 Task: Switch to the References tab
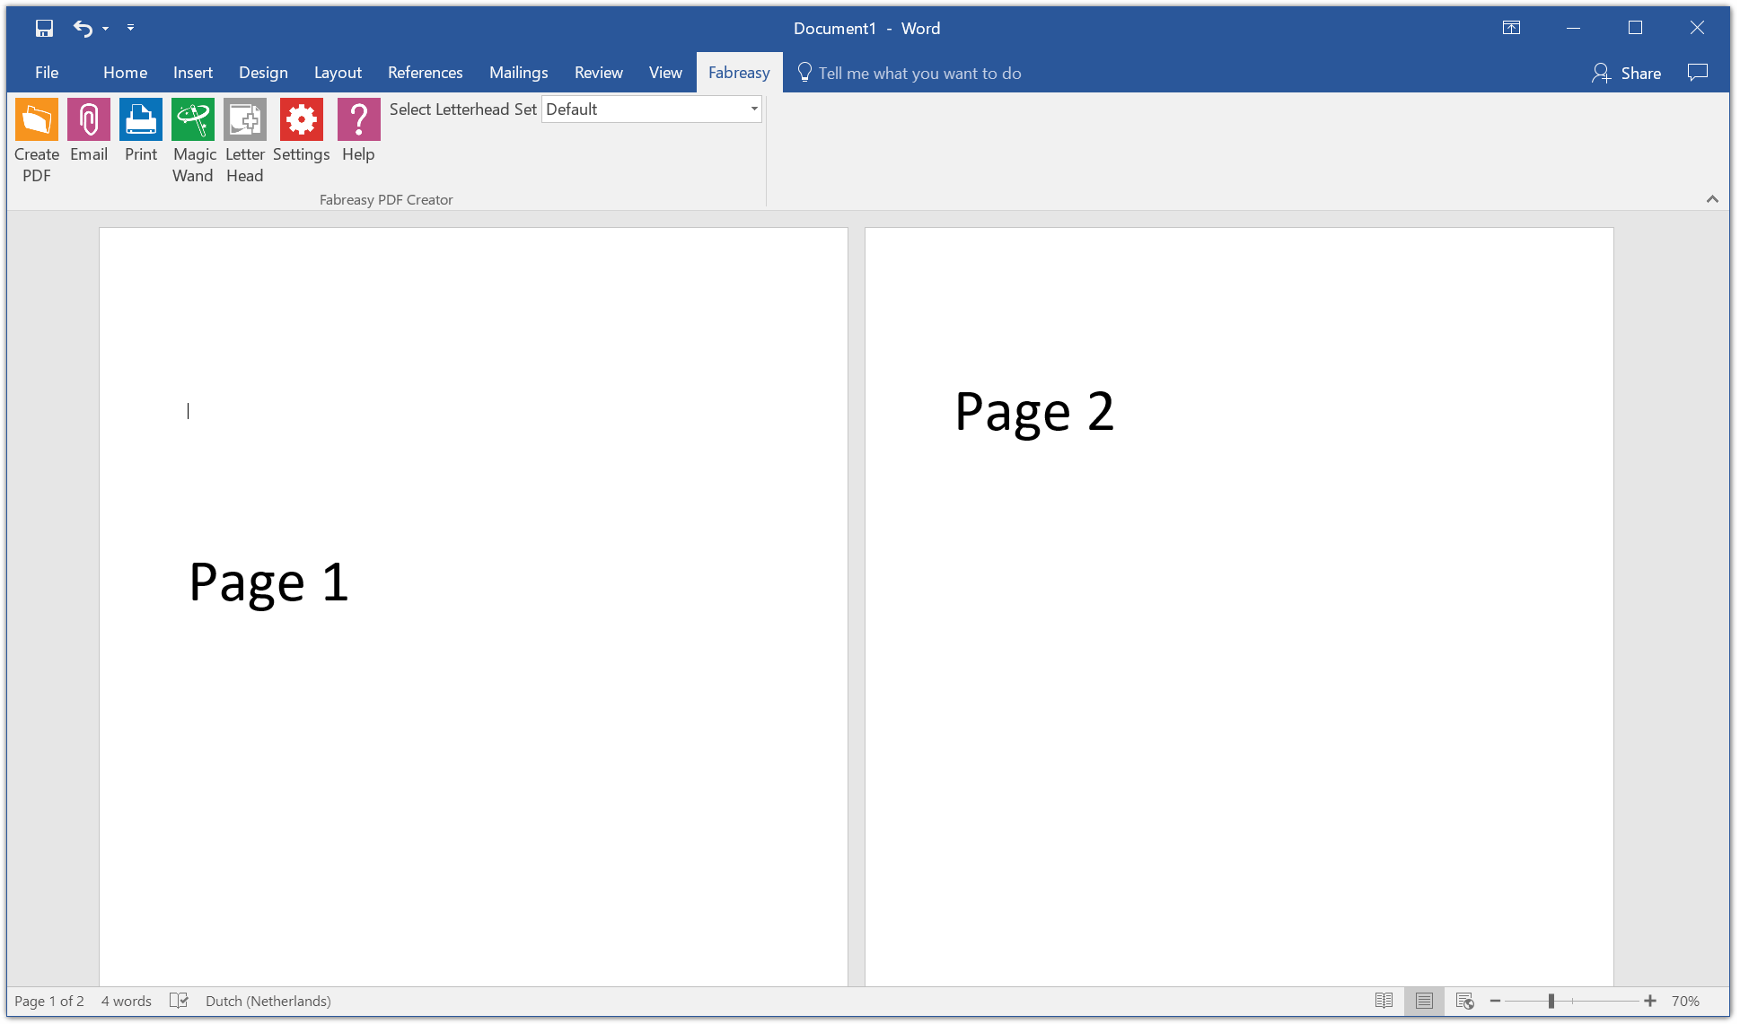425,73
